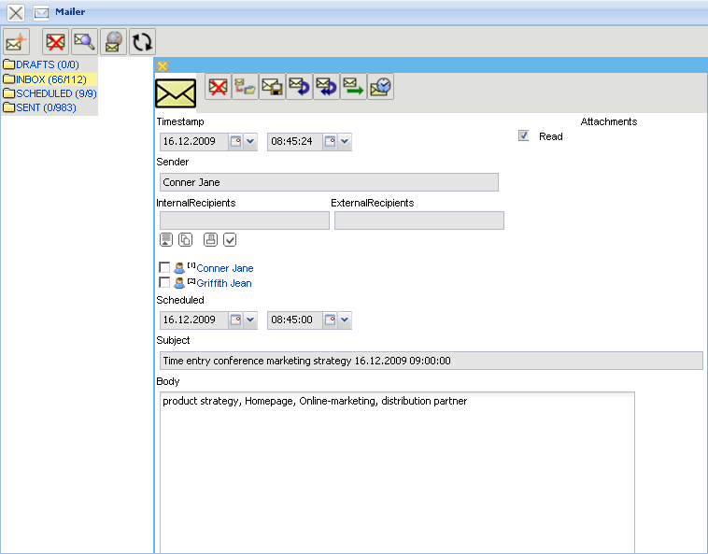Click the save mail floppy disk icon
The height and width of the screenshot is (554, 708).
point(273,87)
